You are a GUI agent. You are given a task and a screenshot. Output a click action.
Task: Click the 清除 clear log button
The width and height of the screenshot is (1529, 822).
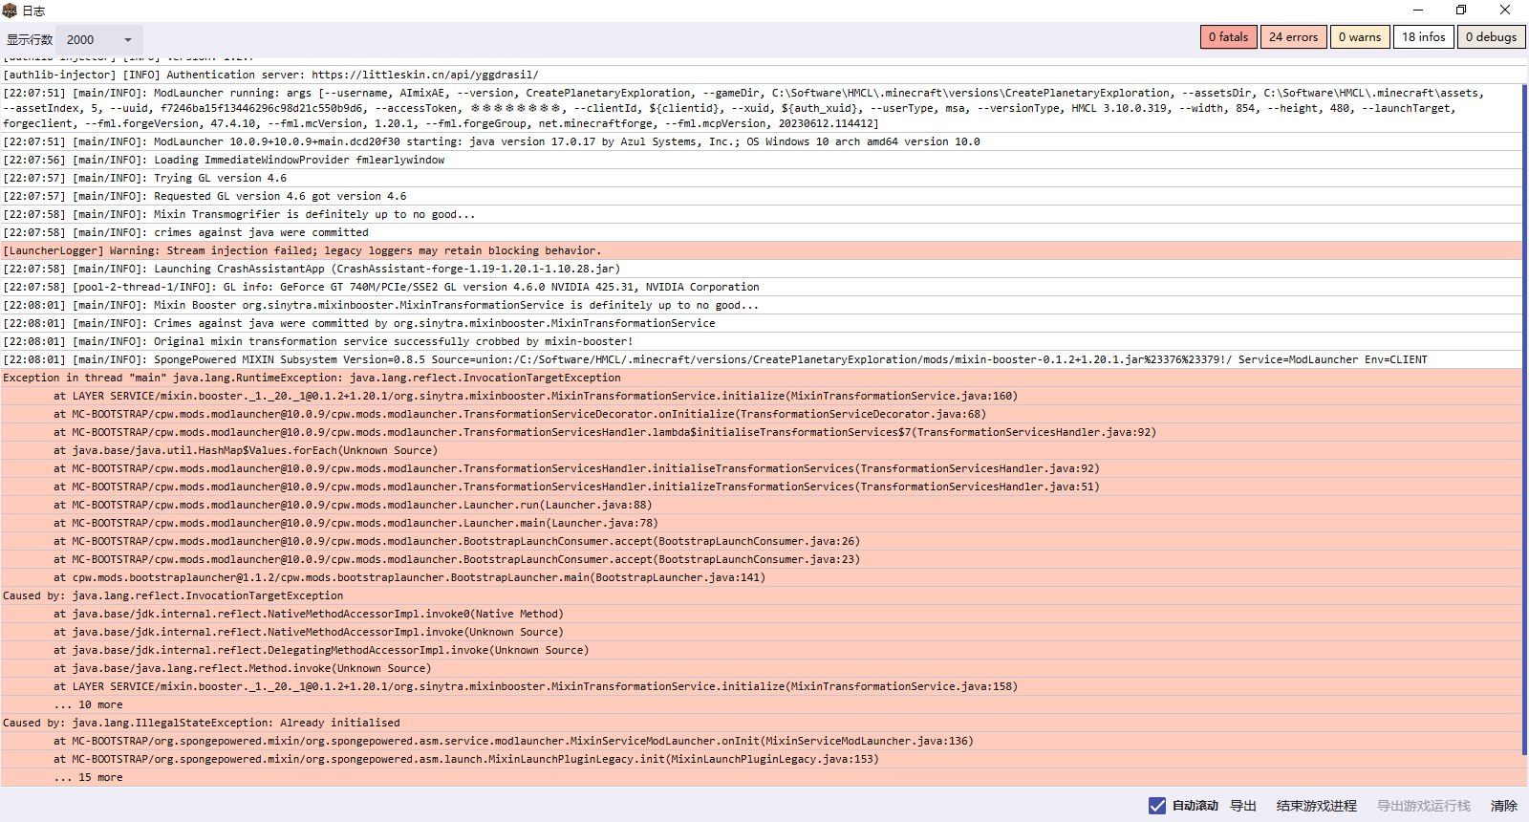tap(1503, 806)
